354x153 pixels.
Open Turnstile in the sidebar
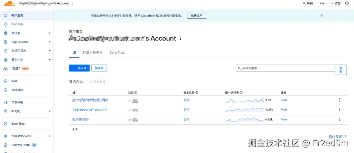point(17,90)
